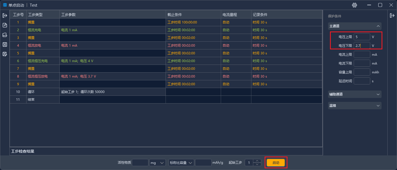Click the 电压上限 value field showing 5

pyautogui.click(x=362, y=36)
